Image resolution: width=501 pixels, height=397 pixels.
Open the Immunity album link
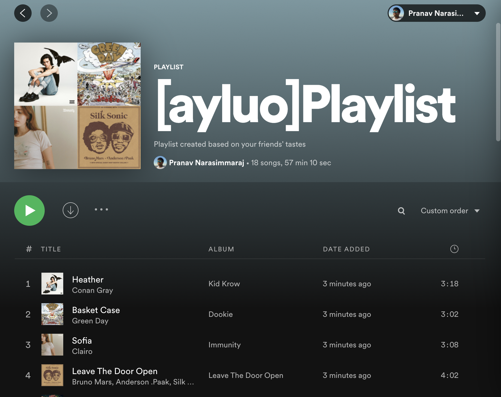pyautogui.click(x=224, y=345)
